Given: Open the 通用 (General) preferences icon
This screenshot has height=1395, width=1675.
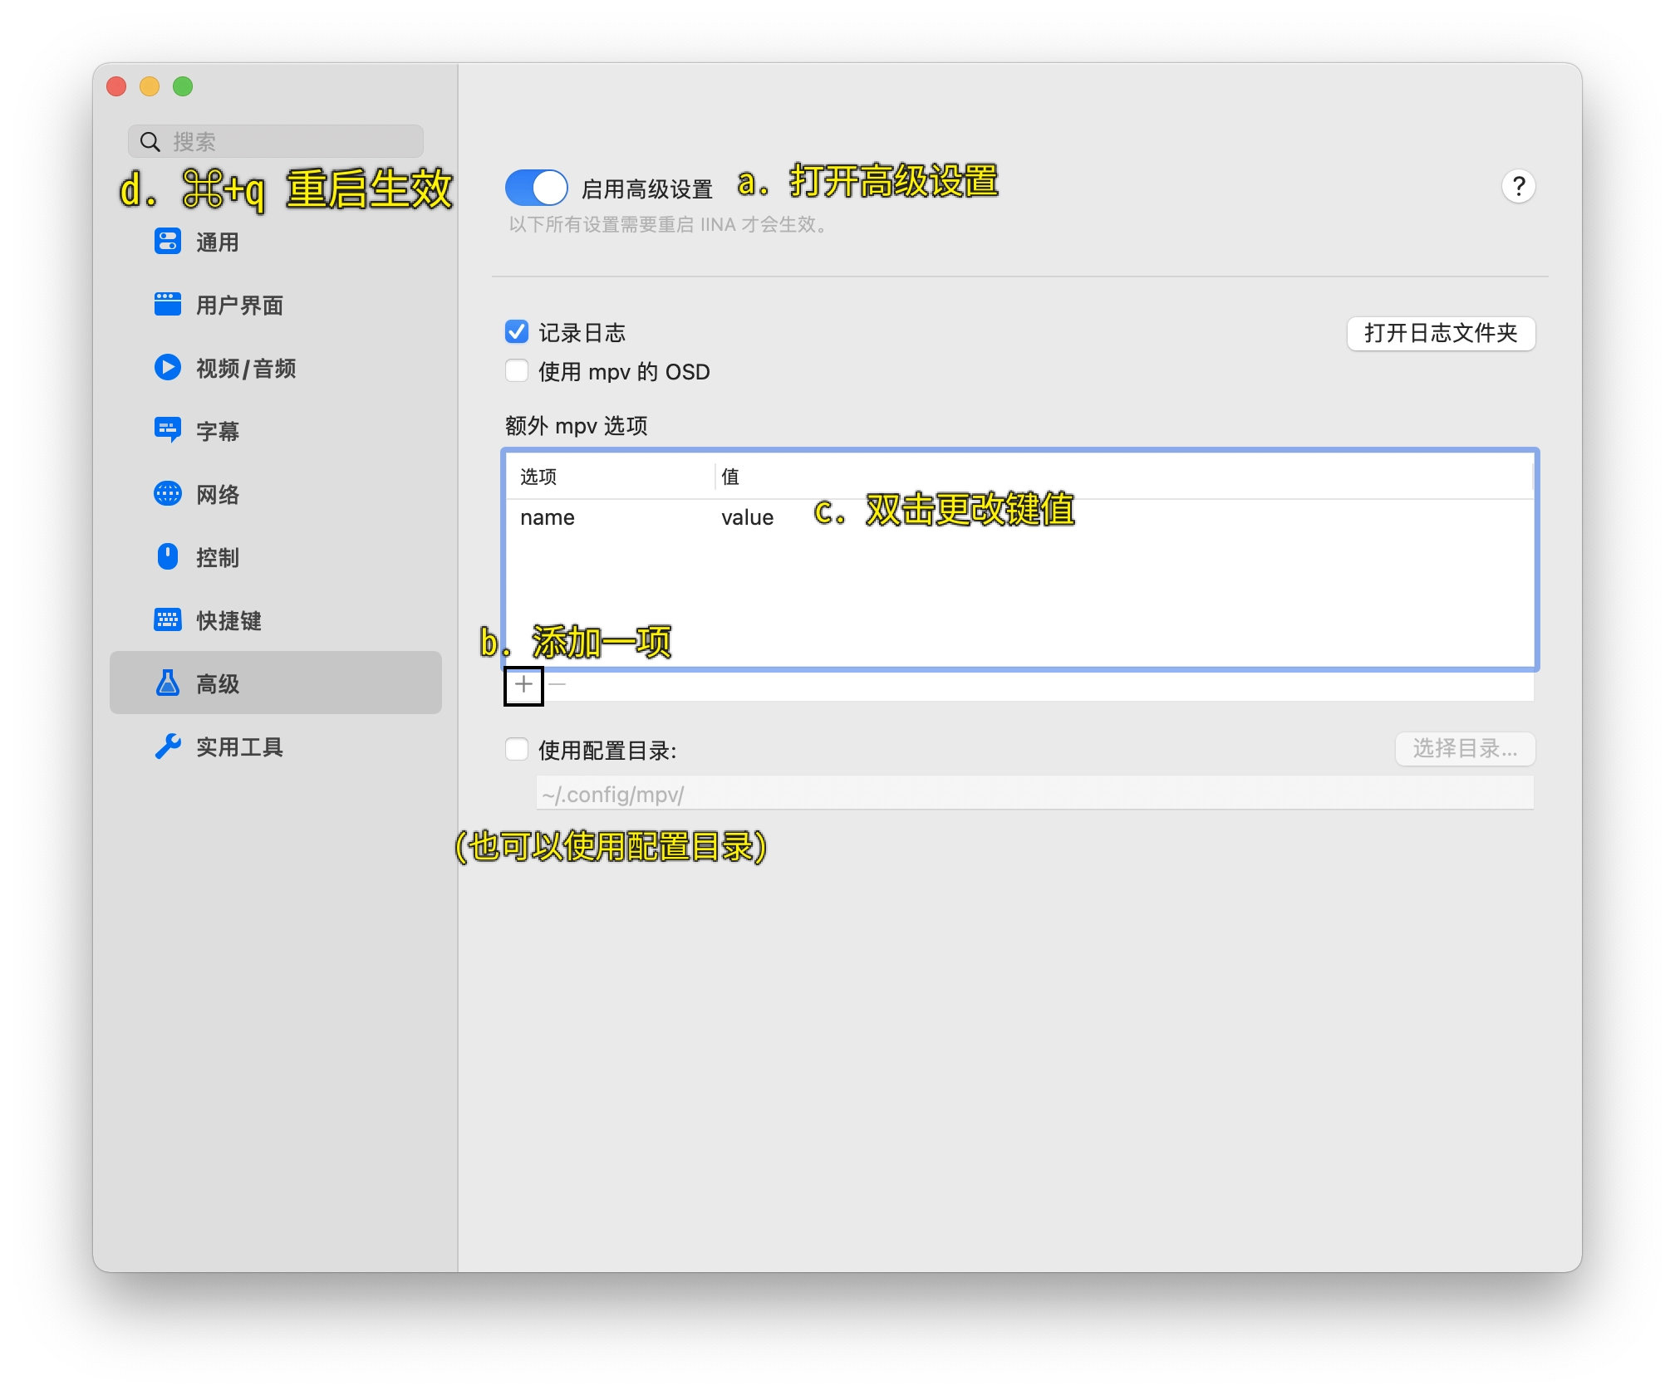Looking at the screenshot, I should (x=168, y=242).
